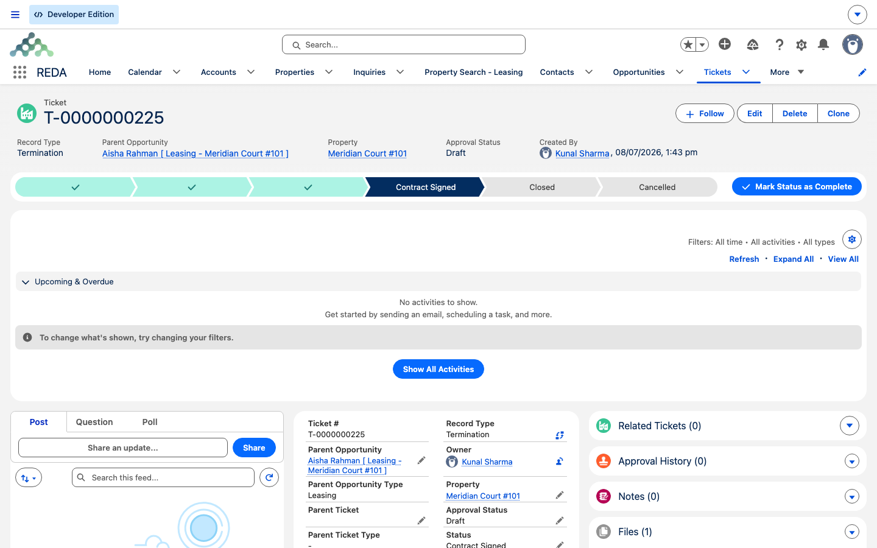
Task: Open the top-right blue circular dropdown
Action: 857,15
